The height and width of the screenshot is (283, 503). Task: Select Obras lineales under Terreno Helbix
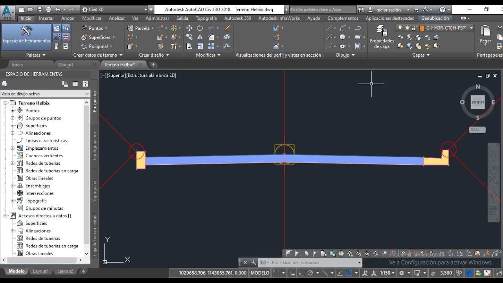pos(39,178)
